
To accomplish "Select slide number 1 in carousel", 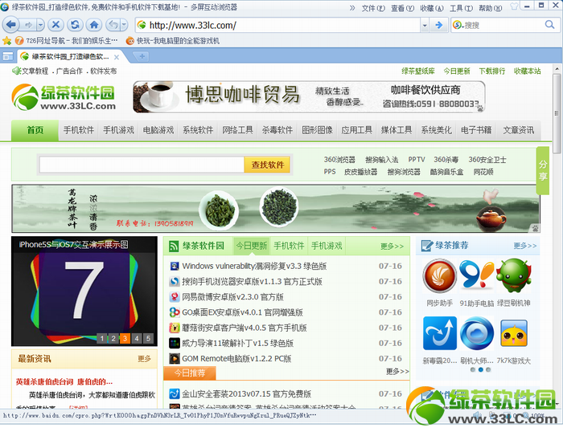I will [102, 338].
